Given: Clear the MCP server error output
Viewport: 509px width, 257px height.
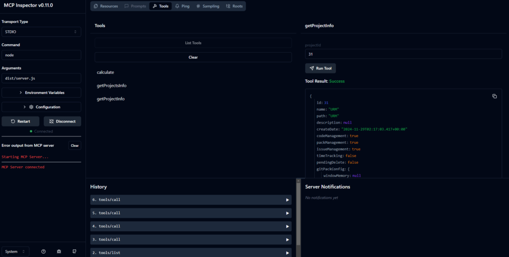Looking at the screenshot, I should coord(75,145).
